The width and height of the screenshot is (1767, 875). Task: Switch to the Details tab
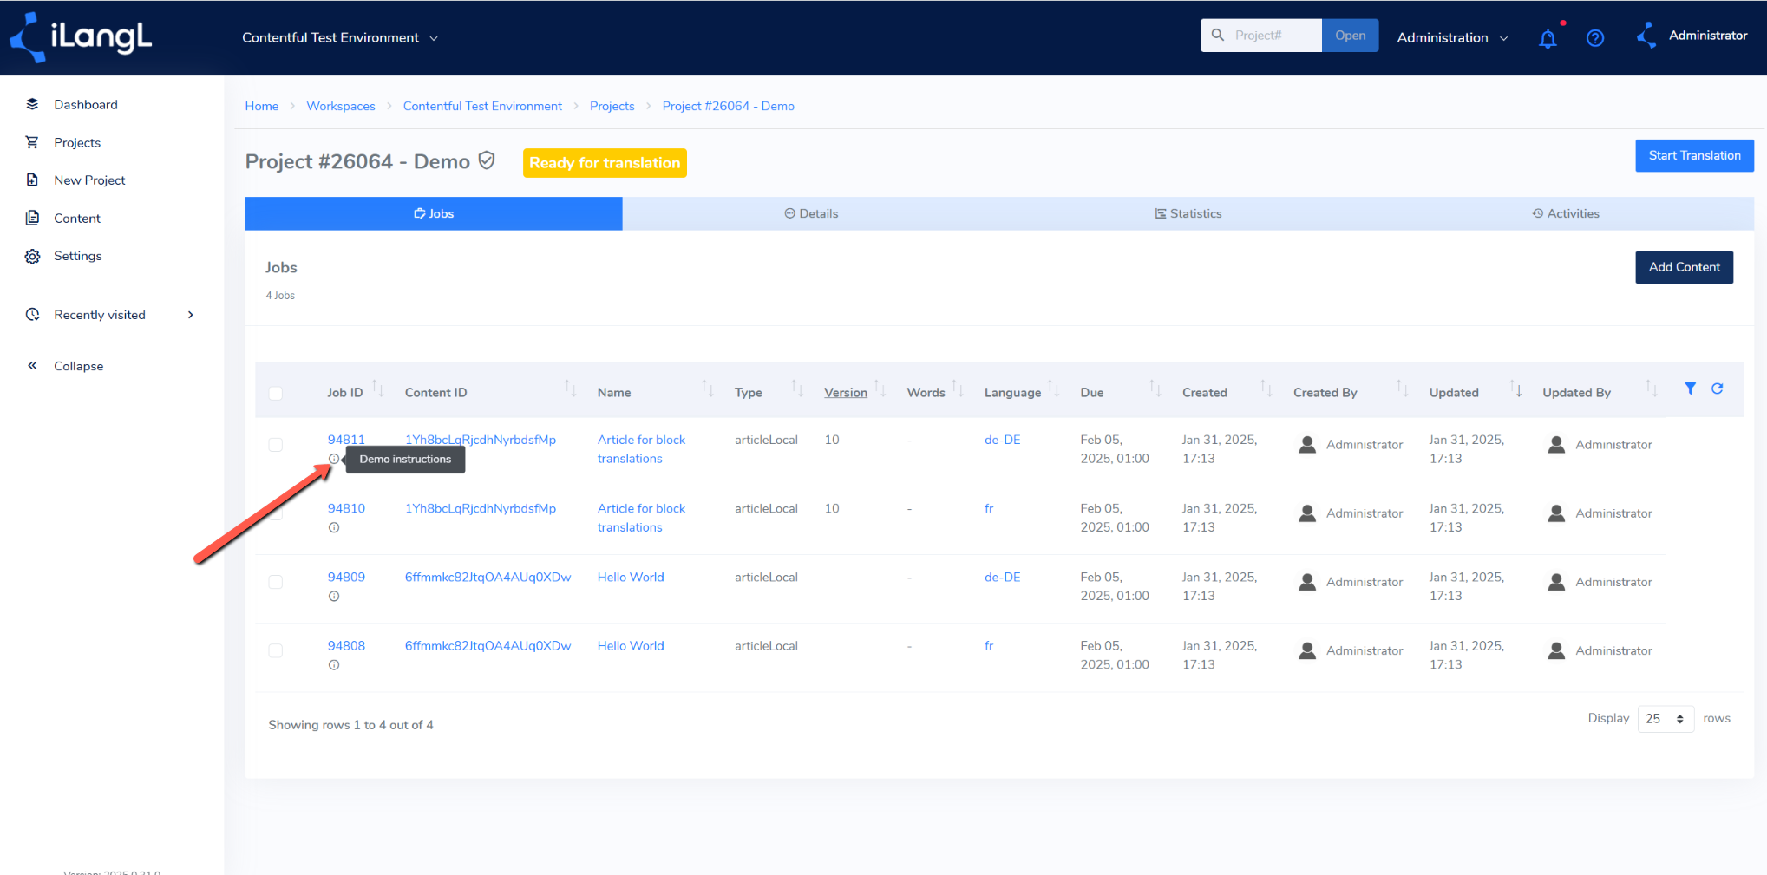pos(811,213)
